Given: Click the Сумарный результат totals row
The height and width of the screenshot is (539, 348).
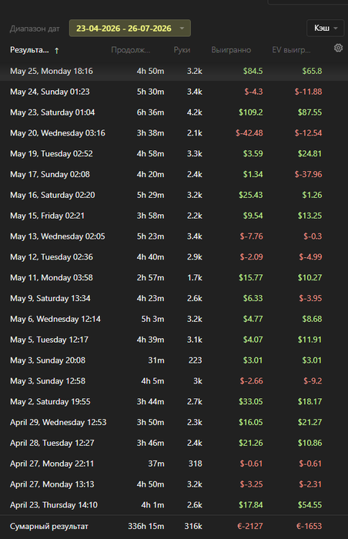Looking at the screenshot, I should click(174, 526).
